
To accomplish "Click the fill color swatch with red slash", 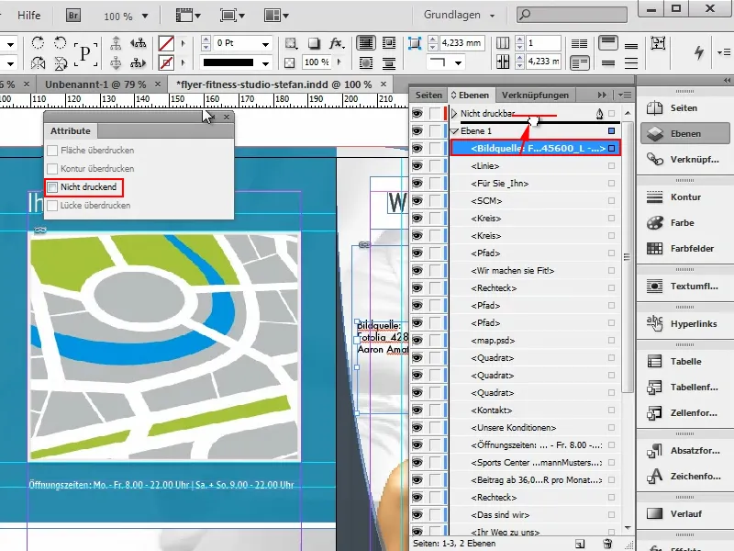I will [x=166, y=43].
